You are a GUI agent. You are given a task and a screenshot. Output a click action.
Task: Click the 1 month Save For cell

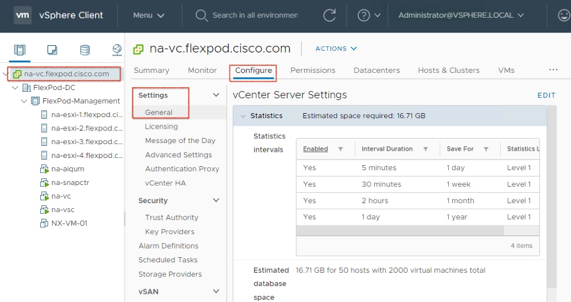tap(460, 200)
